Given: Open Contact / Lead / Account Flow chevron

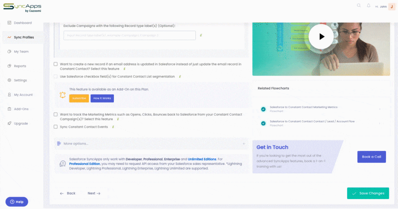Looking at the screenshot, I should click(x=380, y=123).
